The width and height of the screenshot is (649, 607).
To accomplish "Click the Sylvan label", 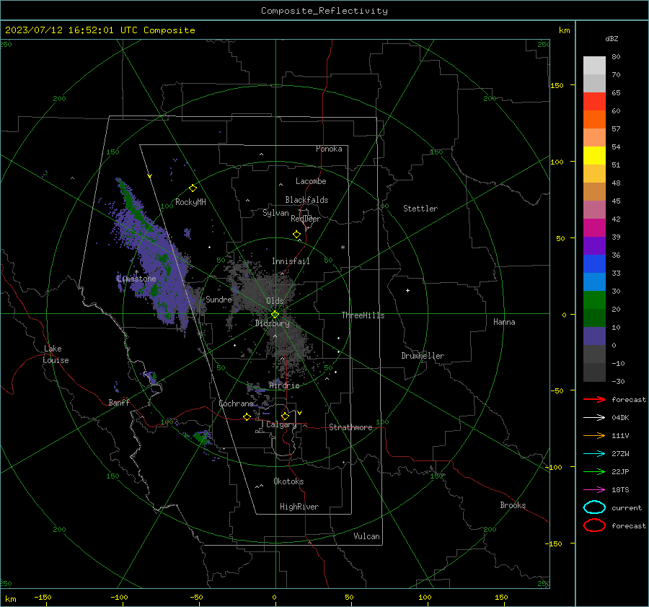I will pyautogui.click(x=275, y=213).
